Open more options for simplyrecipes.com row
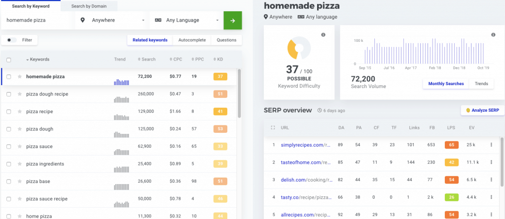The image size is (505, 219). [x=491, y=145]
